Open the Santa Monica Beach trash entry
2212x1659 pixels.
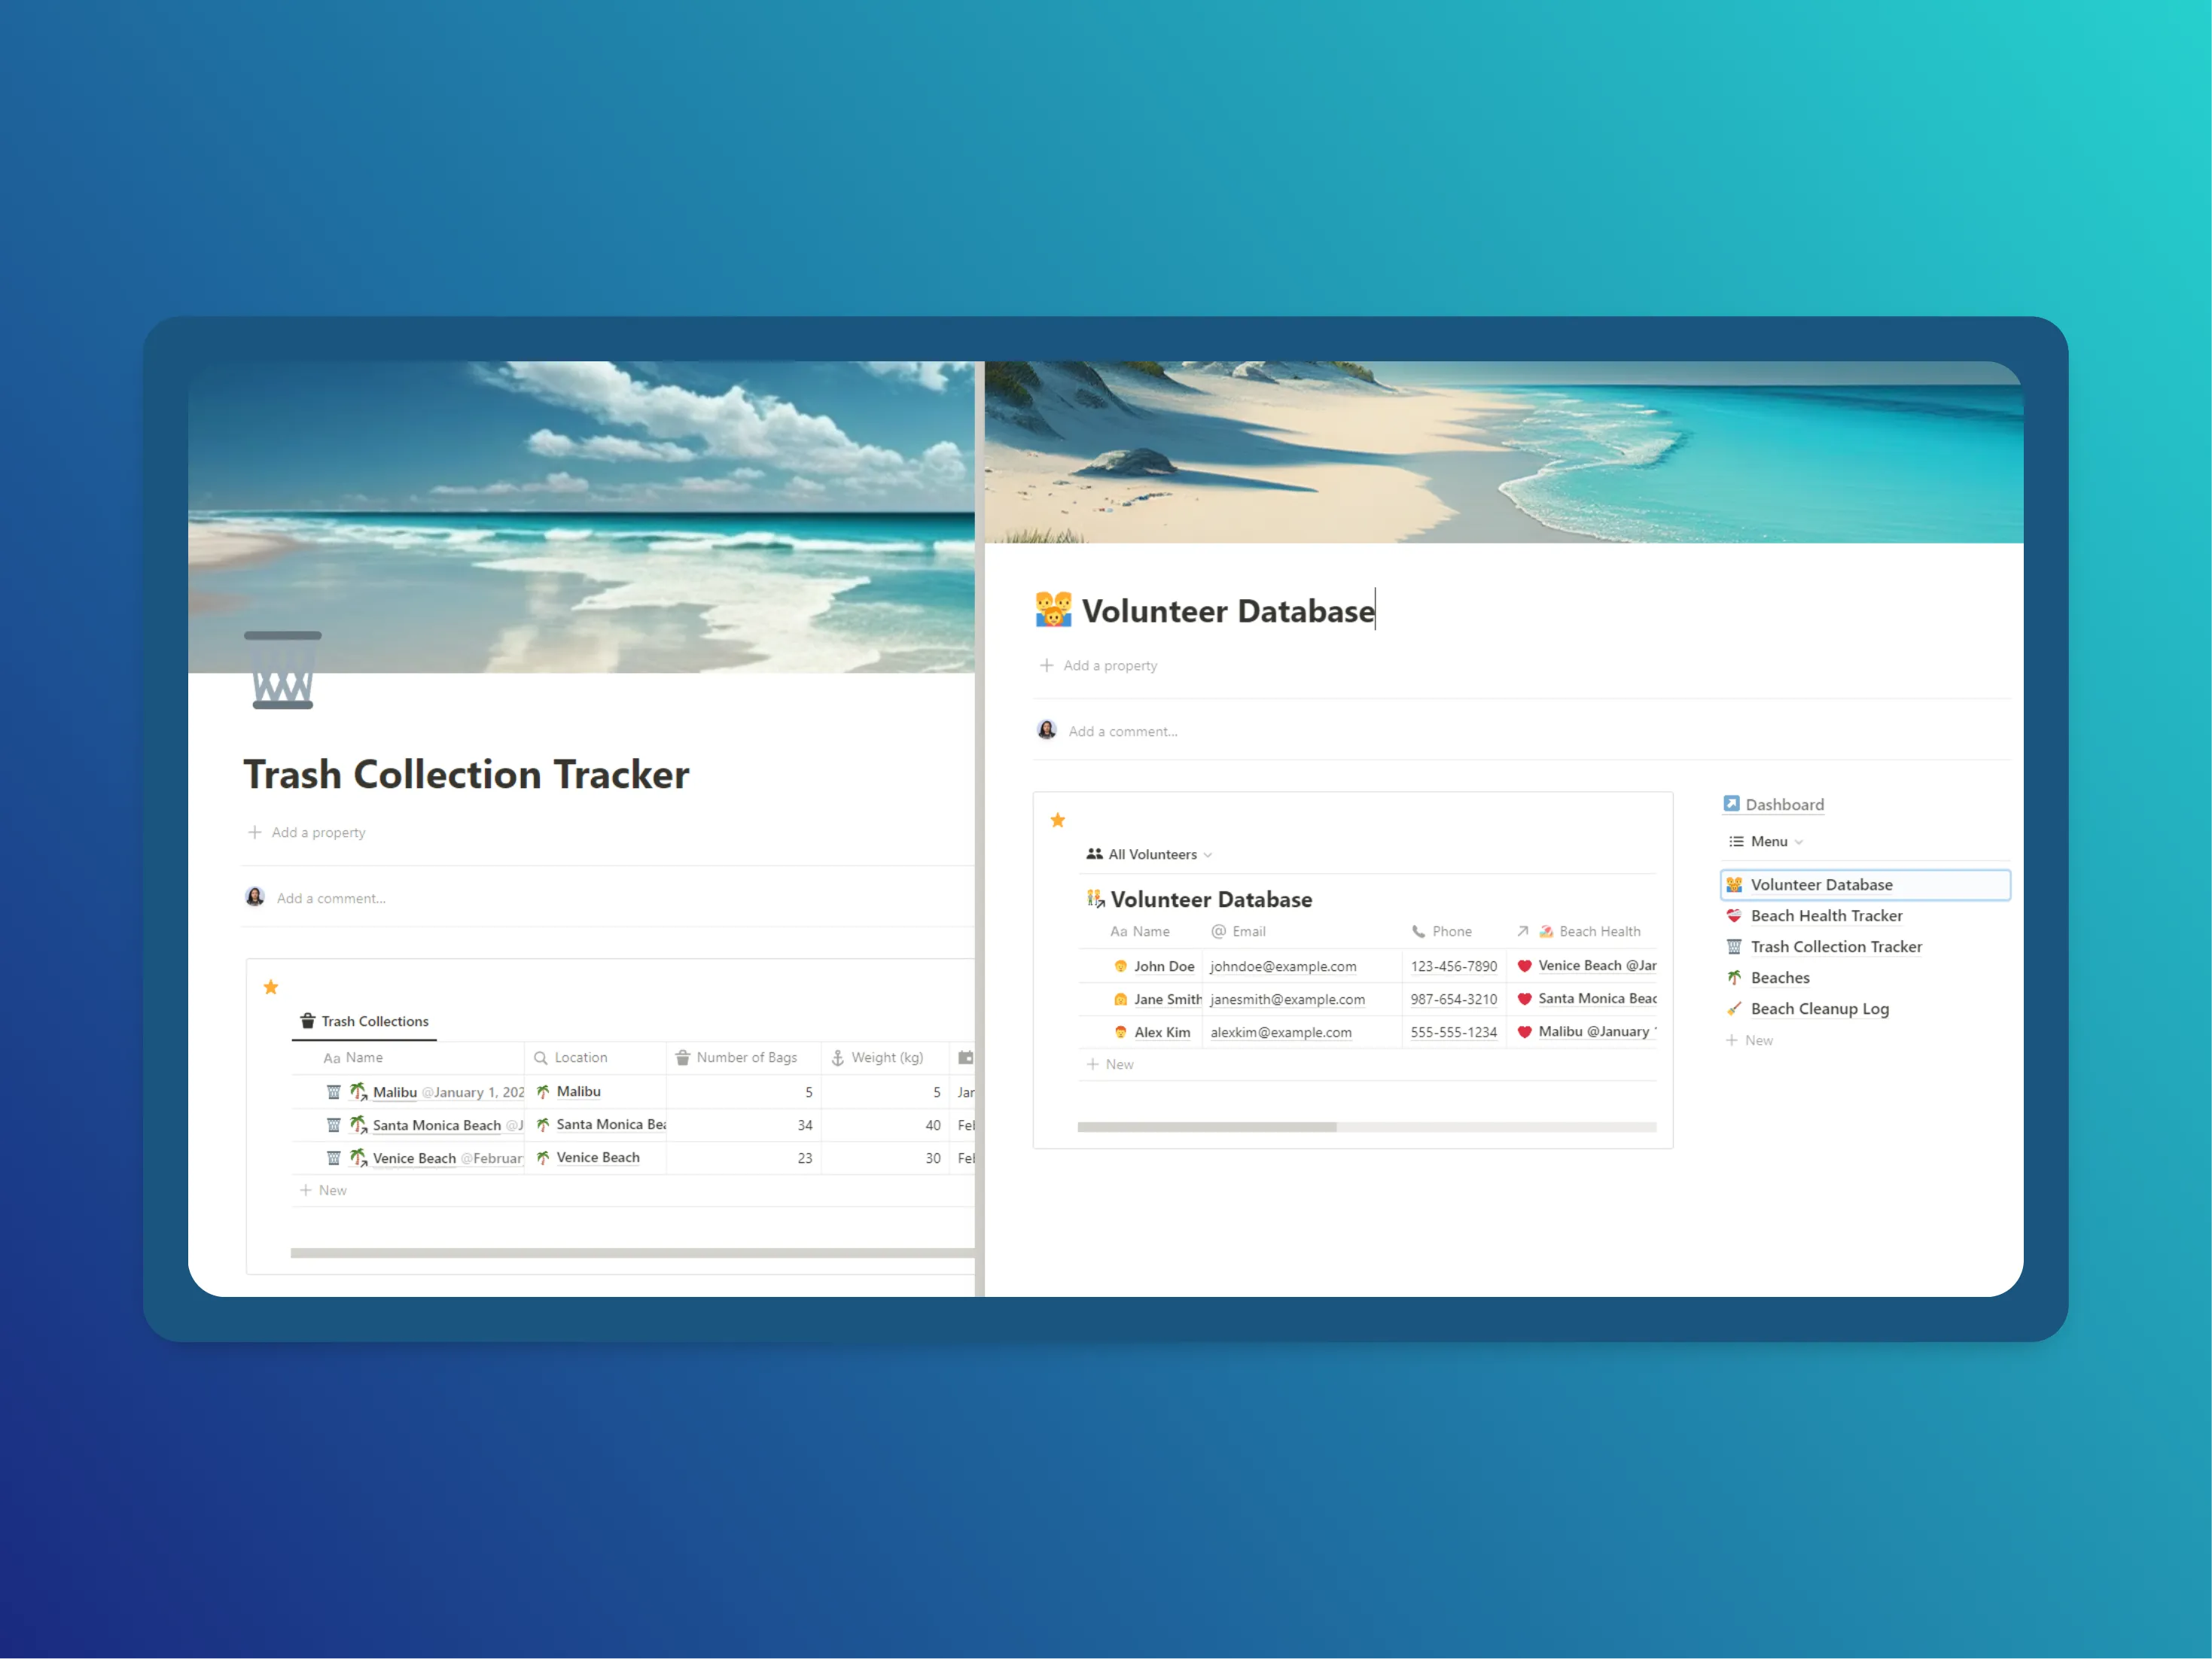pos(436,1126)
